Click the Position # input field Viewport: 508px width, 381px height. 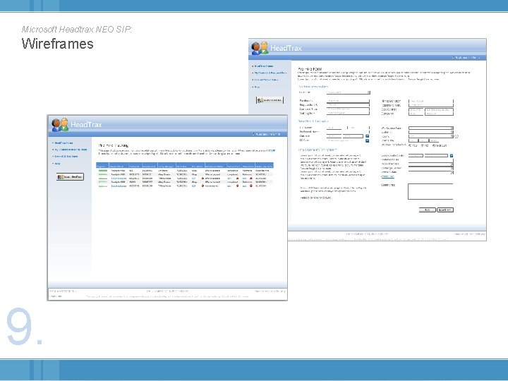click(349, 101)
